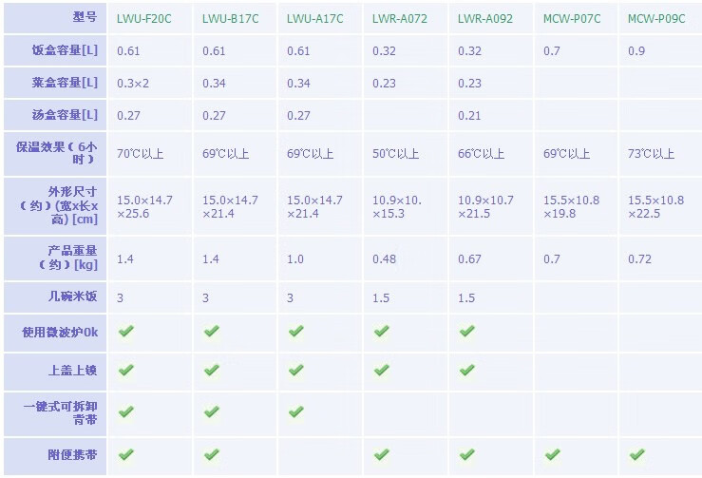Click microwave-safe checkmark for LWR-A092
This screenshot has height=478, width=702.
click(x=466, y=331)
